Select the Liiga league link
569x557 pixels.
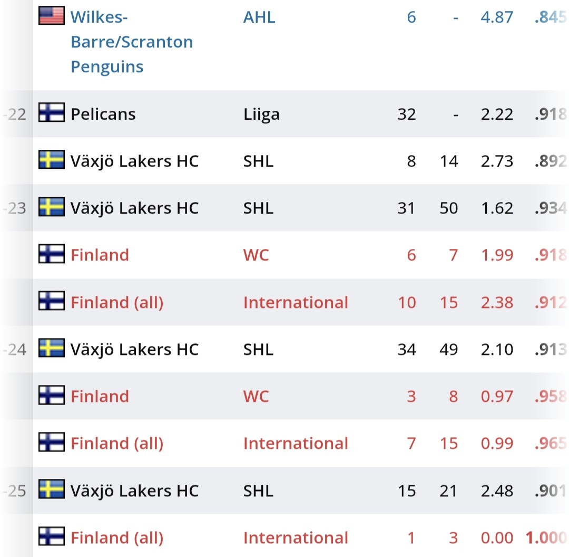pos(261,114)
